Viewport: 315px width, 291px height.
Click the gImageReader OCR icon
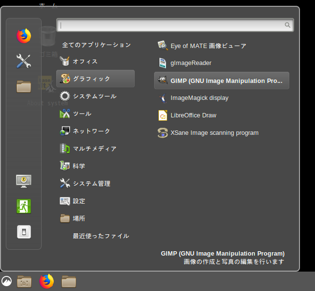163,63
